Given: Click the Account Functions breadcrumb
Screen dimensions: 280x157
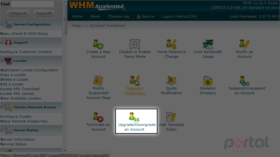Looking at the screenshot, I should coord(107,26).
